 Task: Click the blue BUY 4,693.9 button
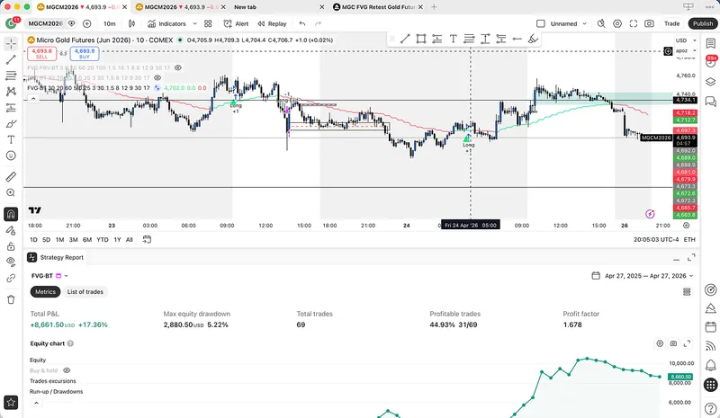tap(85, 54)
